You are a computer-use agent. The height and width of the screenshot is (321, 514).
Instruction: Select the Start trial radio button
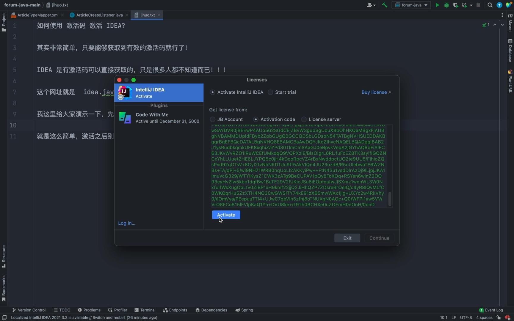click(x=270, y=92)
